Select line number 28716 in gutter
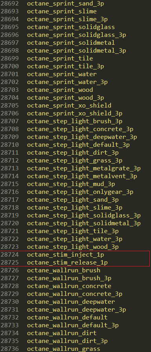151x352 pixels. click(10, 192)
